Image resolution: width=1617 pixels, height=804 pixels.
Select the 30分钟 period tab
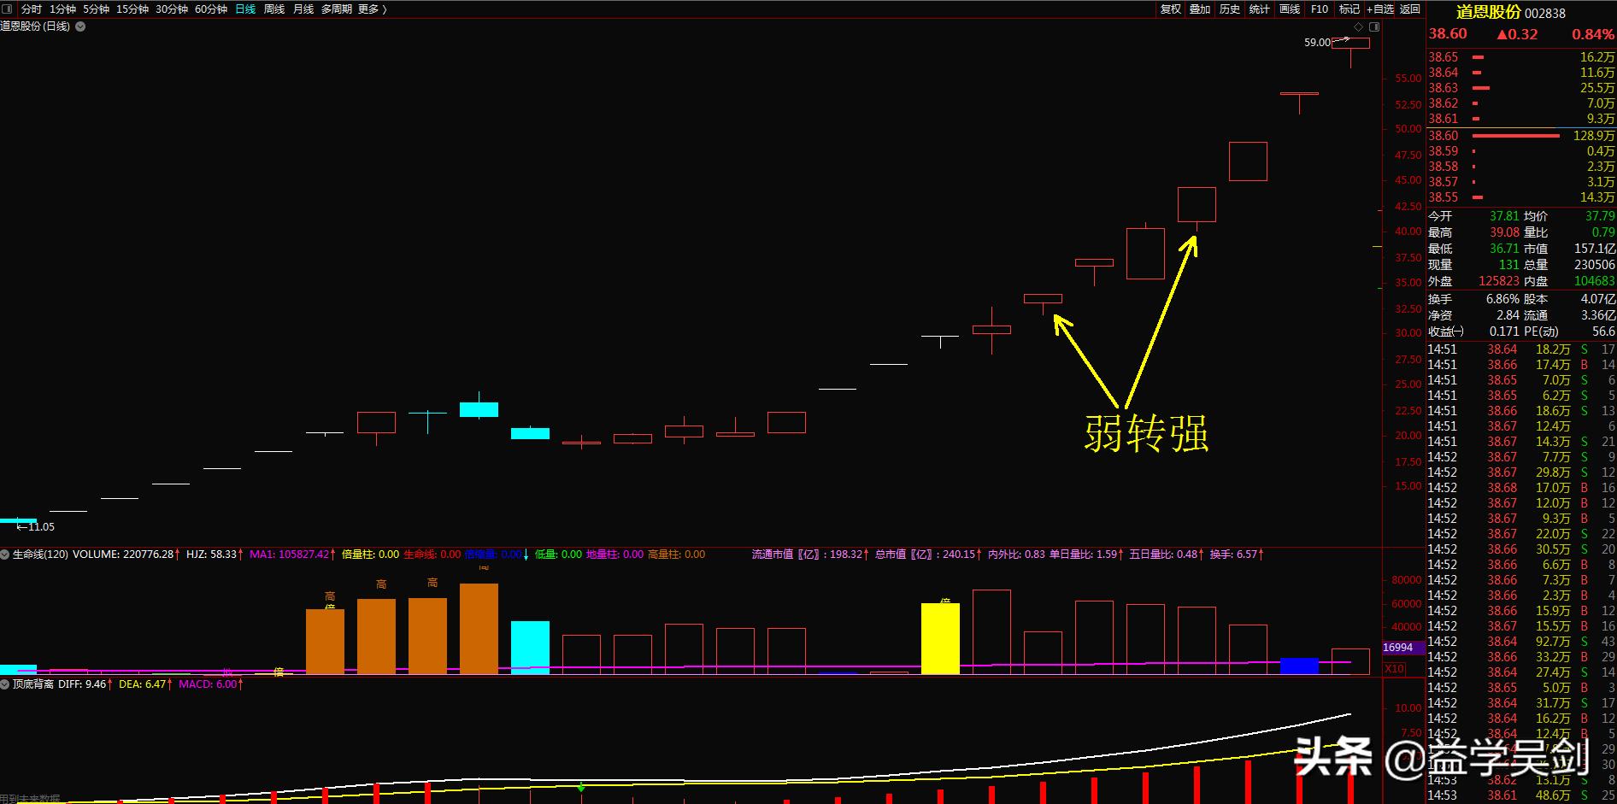(172, 9)
